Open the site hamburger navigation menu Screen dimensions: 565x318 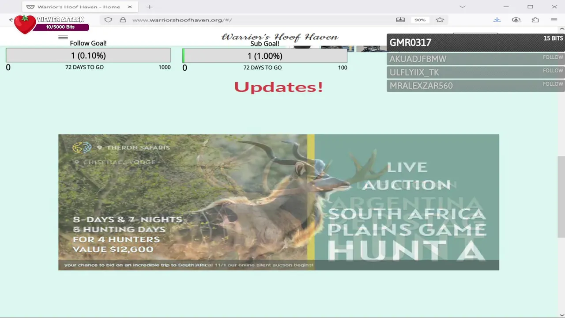[63, 38]
